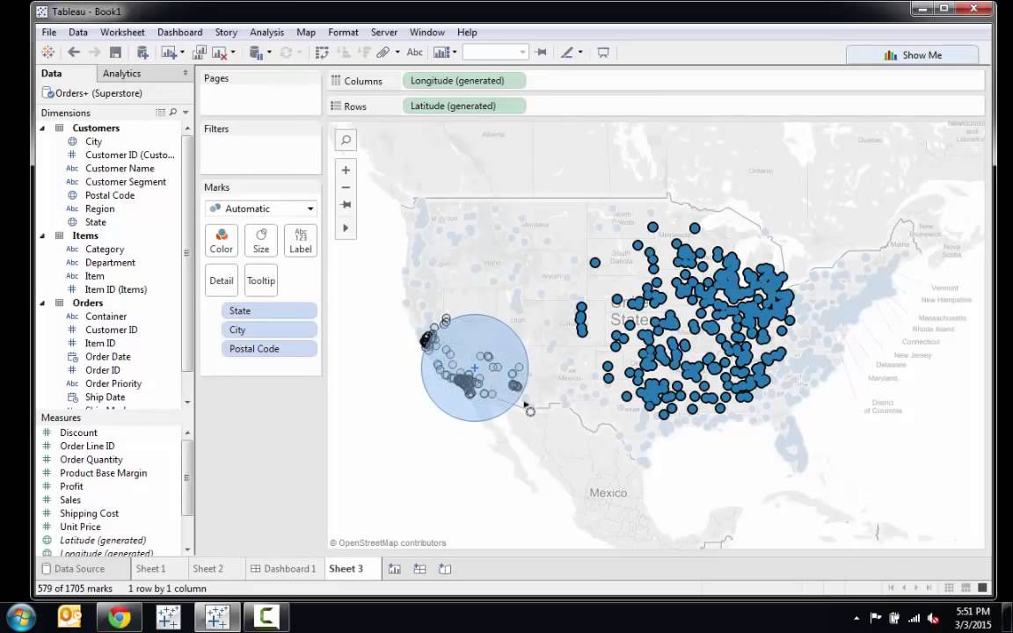
Task: Select the Postal Code pill in Marks
Action: [269, 349]
